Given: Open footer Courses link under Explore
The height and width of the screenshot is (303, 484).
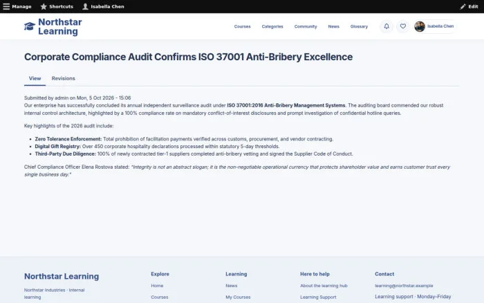Looking at the screenshot, I should point(160,297).
